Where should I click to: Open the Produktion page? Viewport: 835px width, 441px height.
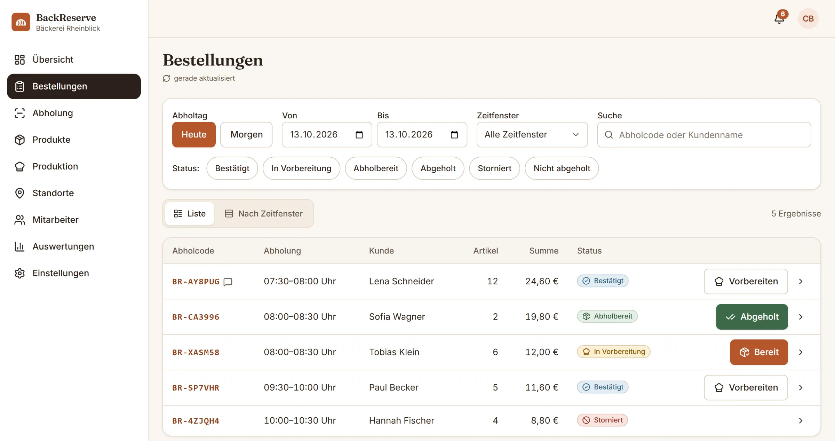pyautogui.click(x=74, y=166)
